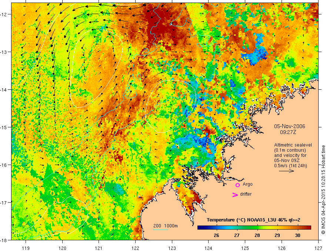Click the 28 colorbar tick label
Image resolution: width=326 pixels, height=251 pixels.
tap(257, 235)
